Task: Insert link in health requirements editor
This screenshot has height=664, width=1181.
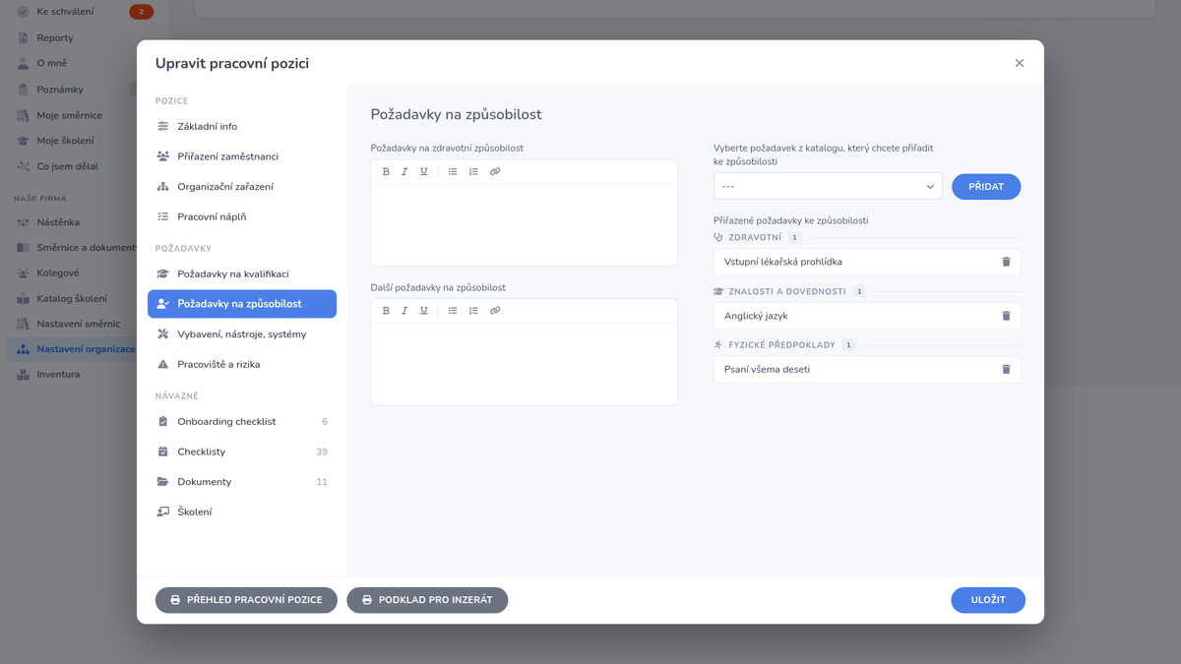Action: tap(495, 172)
